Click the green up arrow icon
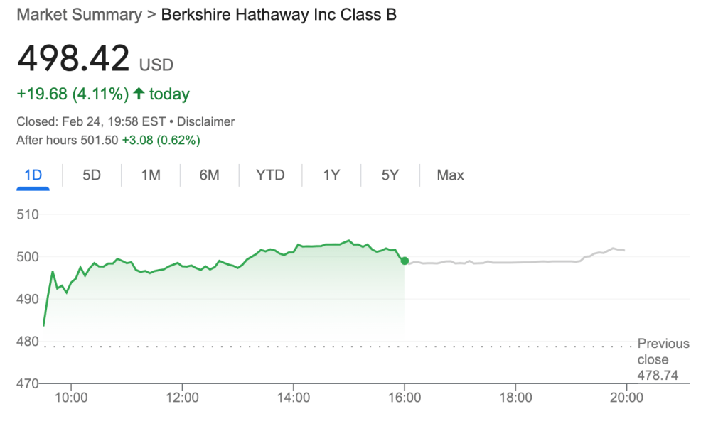 (x=139, y=94)
